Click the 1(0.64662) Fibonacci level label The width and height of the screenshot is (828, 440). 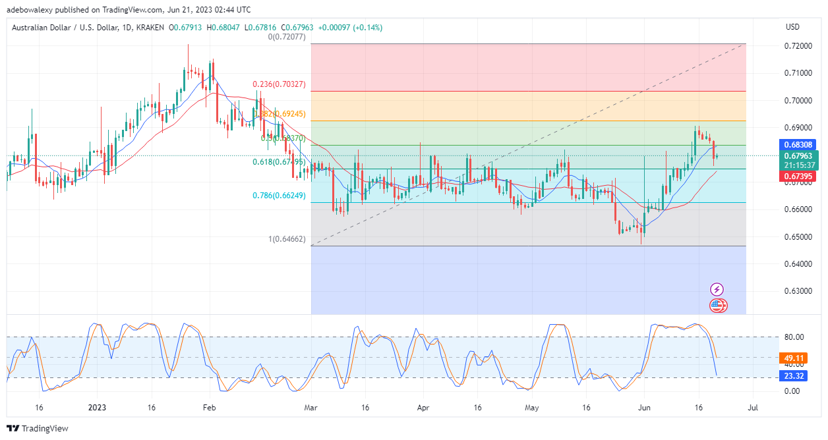pyautogui.click(x=287, y=239)
